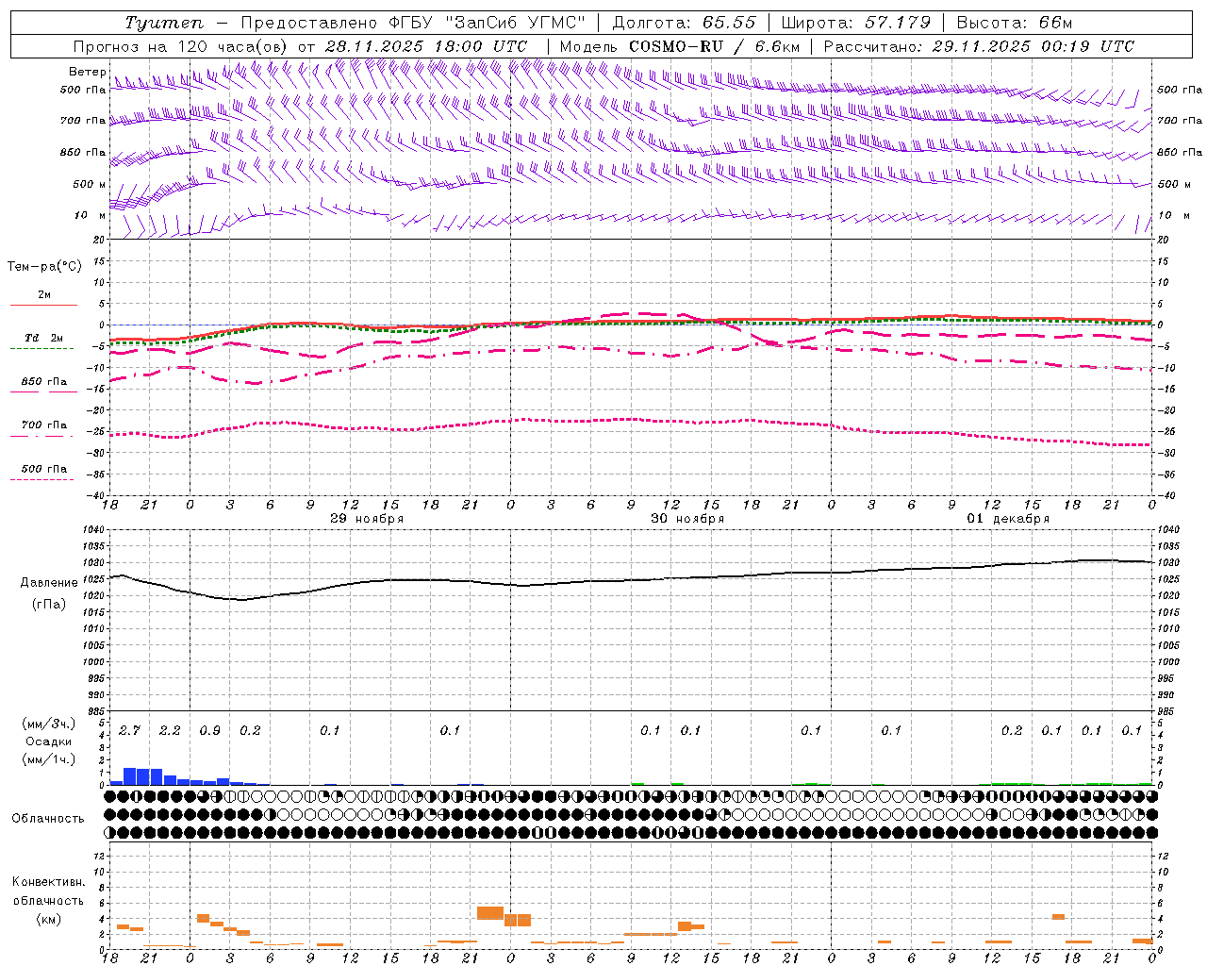
Task: Click the 2.7 three-hour precipitation value
Action: 129,730
